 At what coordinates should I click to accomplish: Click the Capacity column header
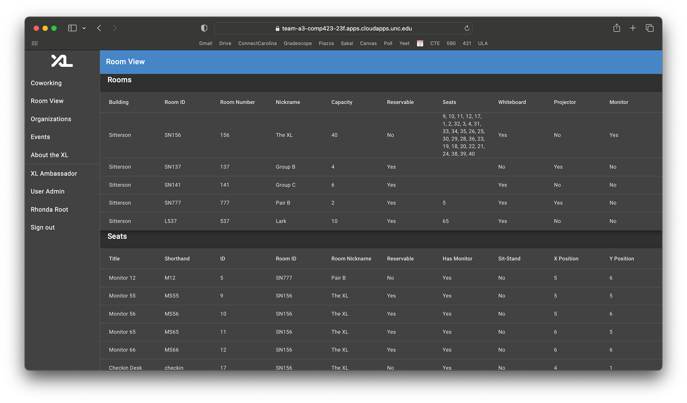(341, 102)
